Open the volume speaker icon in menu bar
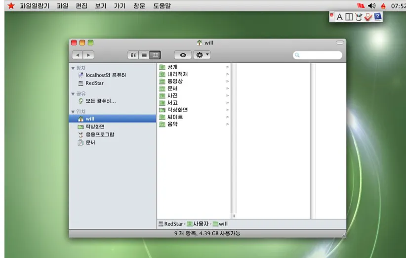Screen dimensions: 406x258 pyautogui.click(x=371, y=6)
